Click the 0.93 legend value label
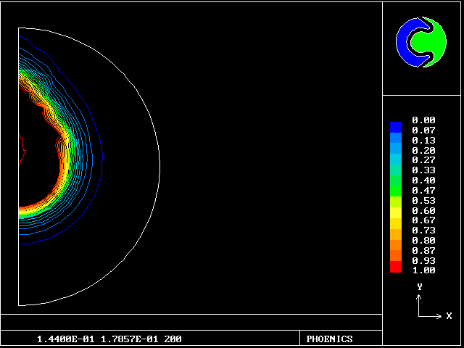 423,260
